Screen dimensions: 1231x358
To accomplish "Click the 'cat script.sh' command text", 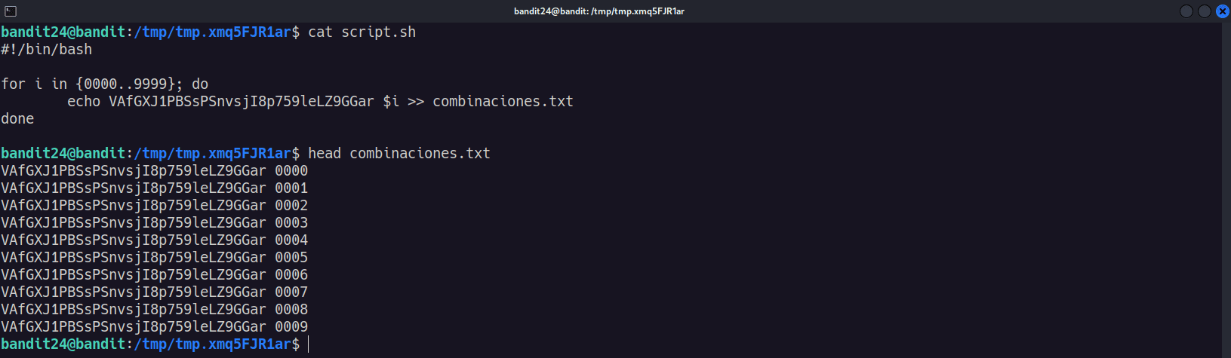I will click(362, 32).
